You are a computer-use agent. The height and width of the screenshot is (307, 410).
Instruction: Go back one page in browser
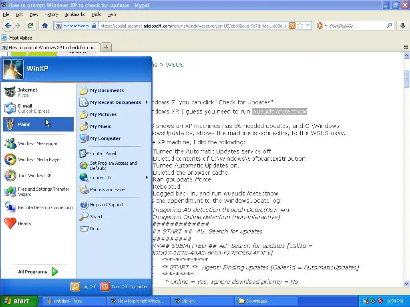(8, 26)
